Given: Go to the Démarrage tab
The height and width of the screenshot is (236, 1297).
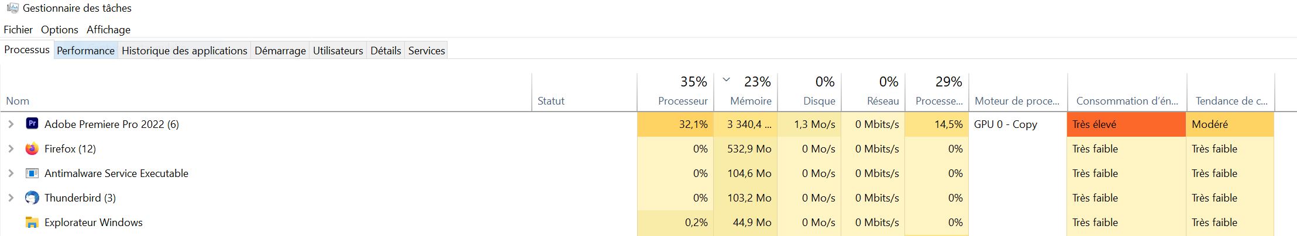Looking at the screenshot, I should 280,50.
